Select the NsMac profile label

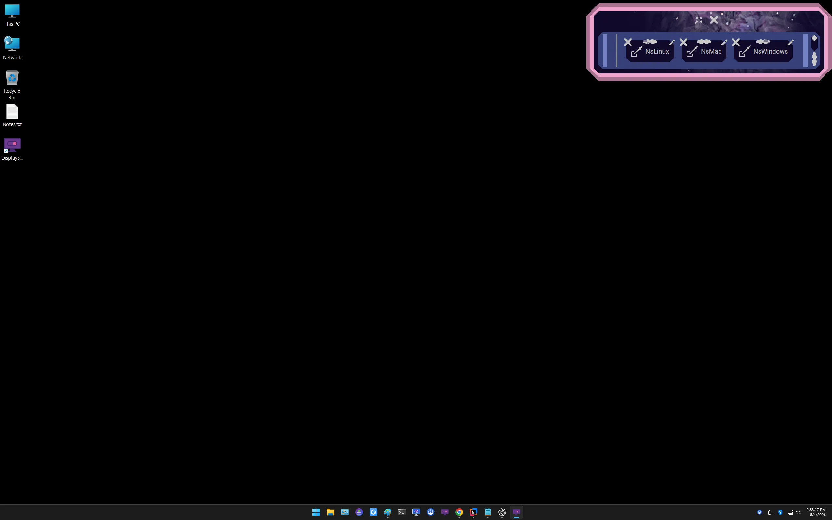coord(711,52)
